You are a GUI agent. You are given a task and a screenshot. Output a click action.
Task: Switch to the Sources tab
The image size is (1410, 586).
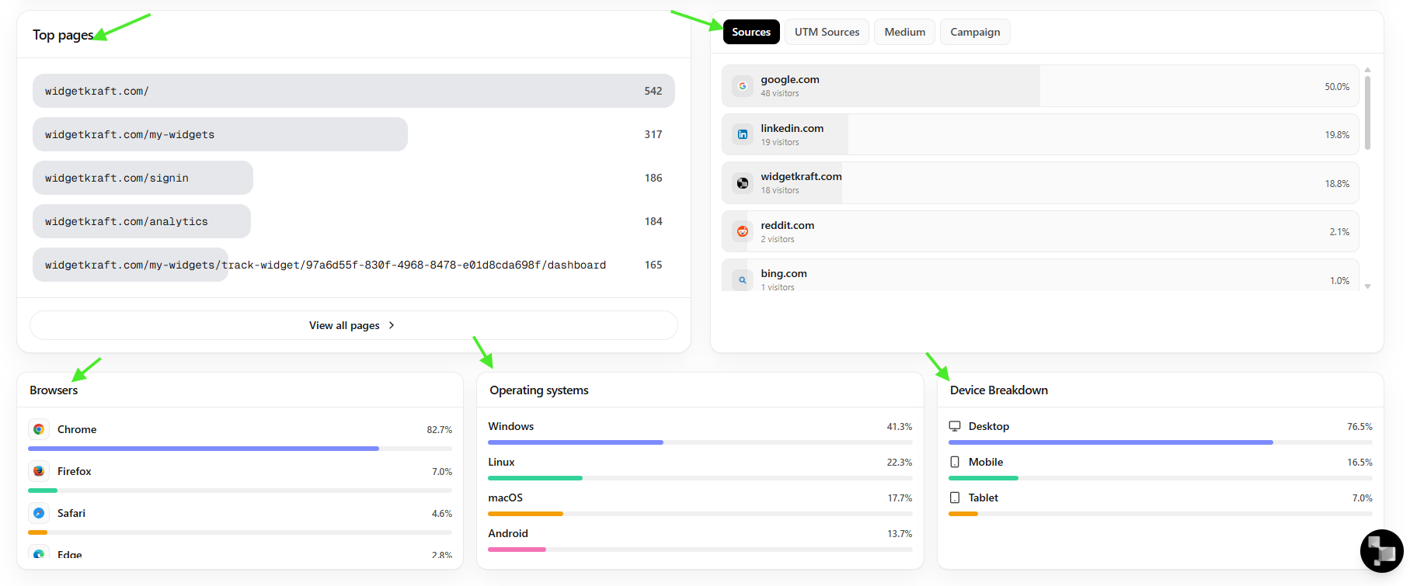point(751,32)
